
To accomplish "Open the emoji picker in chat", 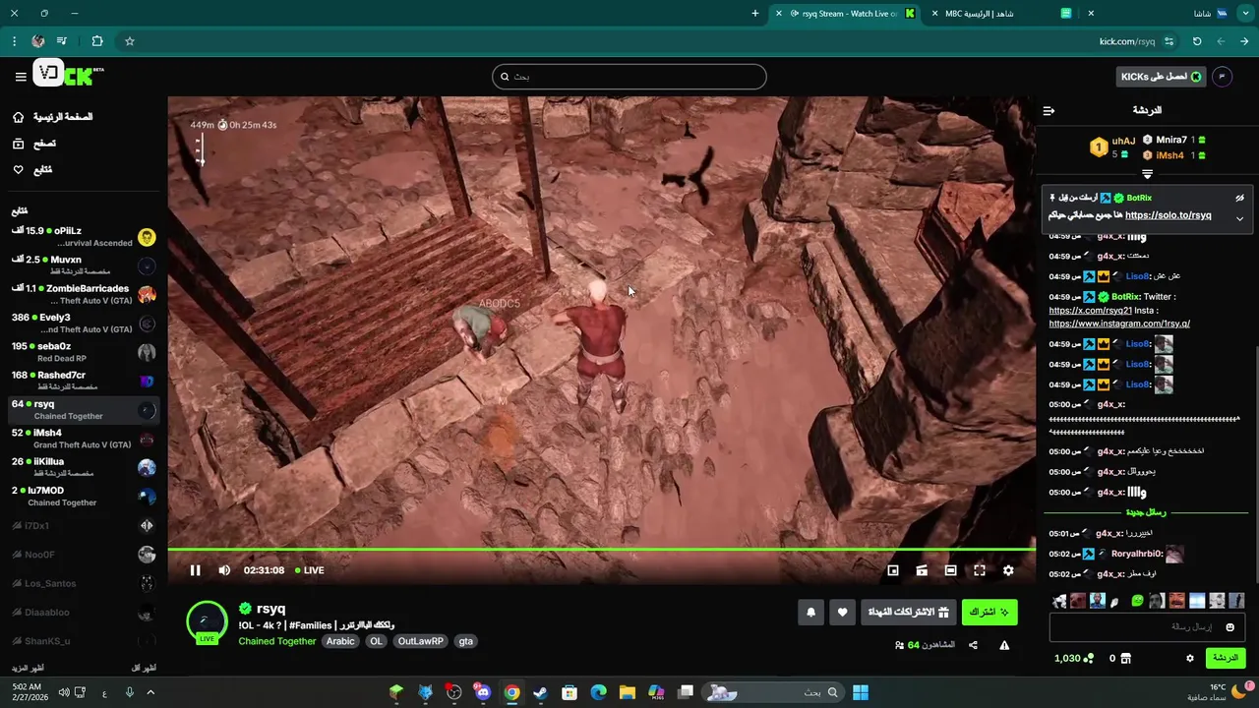I will pyautogui.click(x=1229, y=627).
